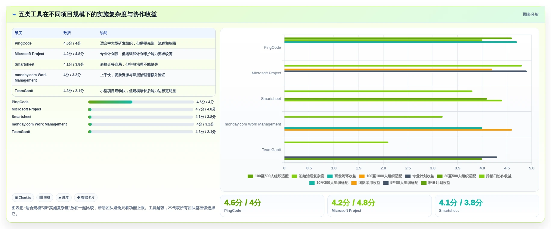Click the TeamGantt y-axis label in the chart
The width and height of the screenshot is (551, 229).
pyautogui.click(x=271, y=150)
